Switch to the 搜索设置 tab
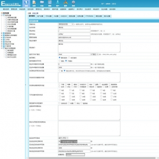Image resolution: width=159 pixels, height=159 pixels. tap(72, 16)
